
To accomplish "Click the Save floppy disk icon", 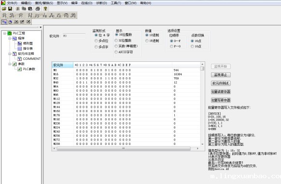I will 10,9.
